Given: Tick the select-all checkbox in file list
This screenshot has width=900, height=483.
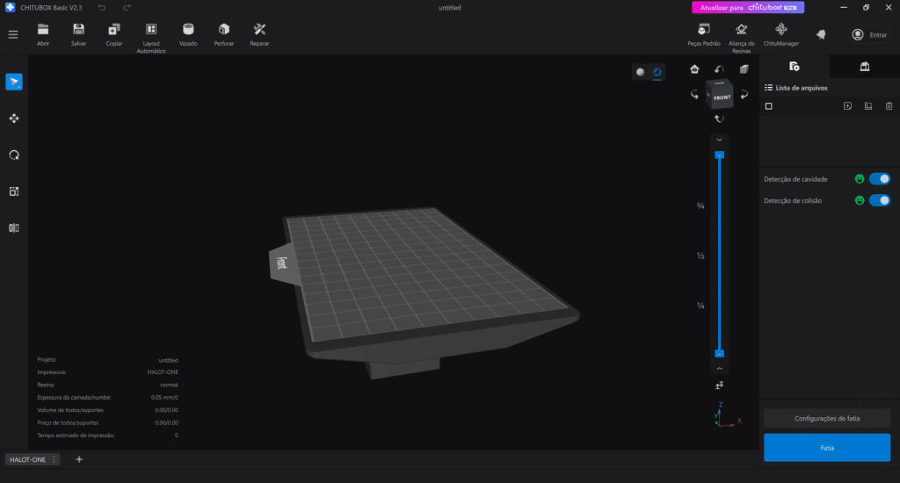Looking at the screenshot, I should [x=768, y=106].
